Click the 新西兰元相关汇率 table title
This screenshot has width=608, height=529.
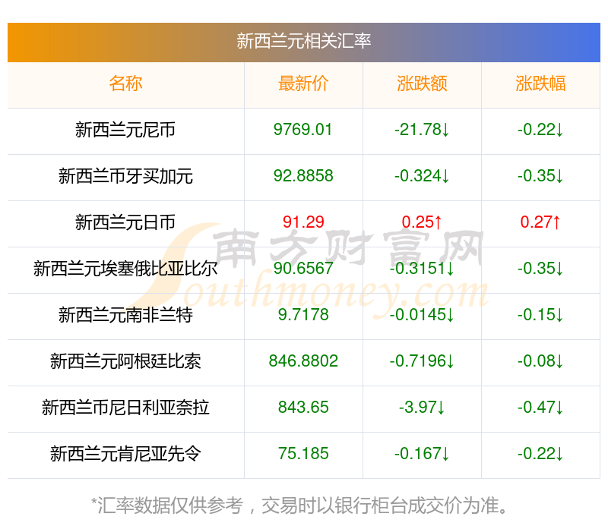point(303,41)
